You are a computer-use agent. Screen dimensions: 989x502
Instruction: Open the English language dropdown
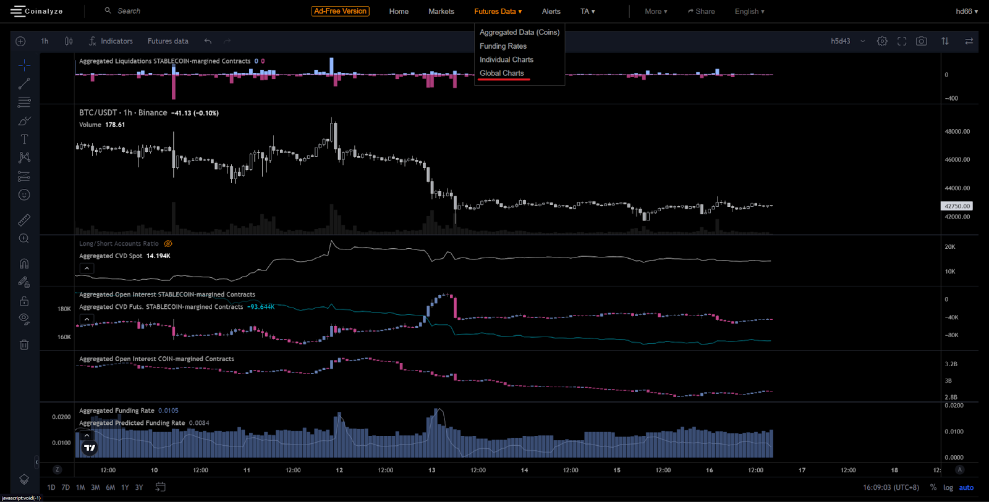pyautogui.click(x=749, y=12)
